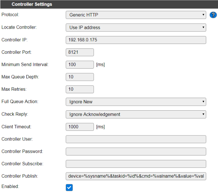Focus the Controller Password field

tap(136, 152)
